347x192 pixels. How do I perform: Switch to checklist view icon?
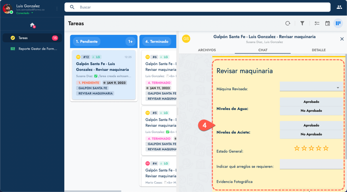click(x=317, y=23)
